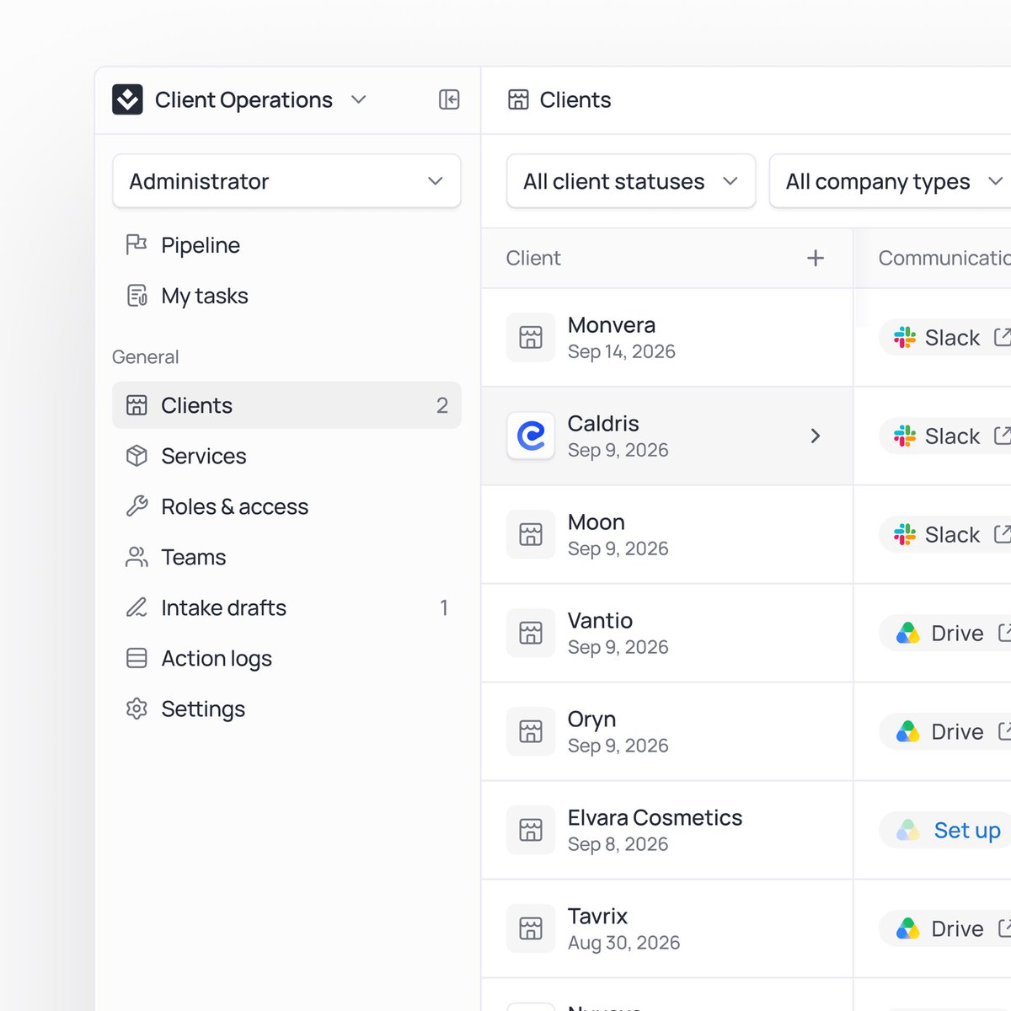The height and width of the screenshot is (1011, 1011).
Task: Open the All client statuses filter
Action: point(631,181)
